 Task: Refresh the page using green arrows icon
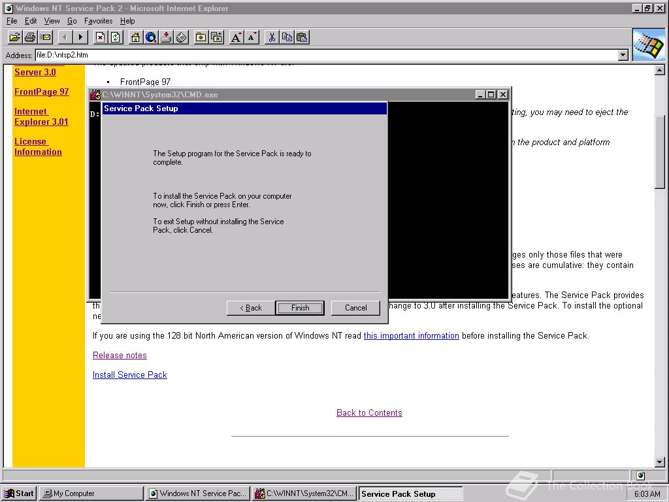click(115, 37)
